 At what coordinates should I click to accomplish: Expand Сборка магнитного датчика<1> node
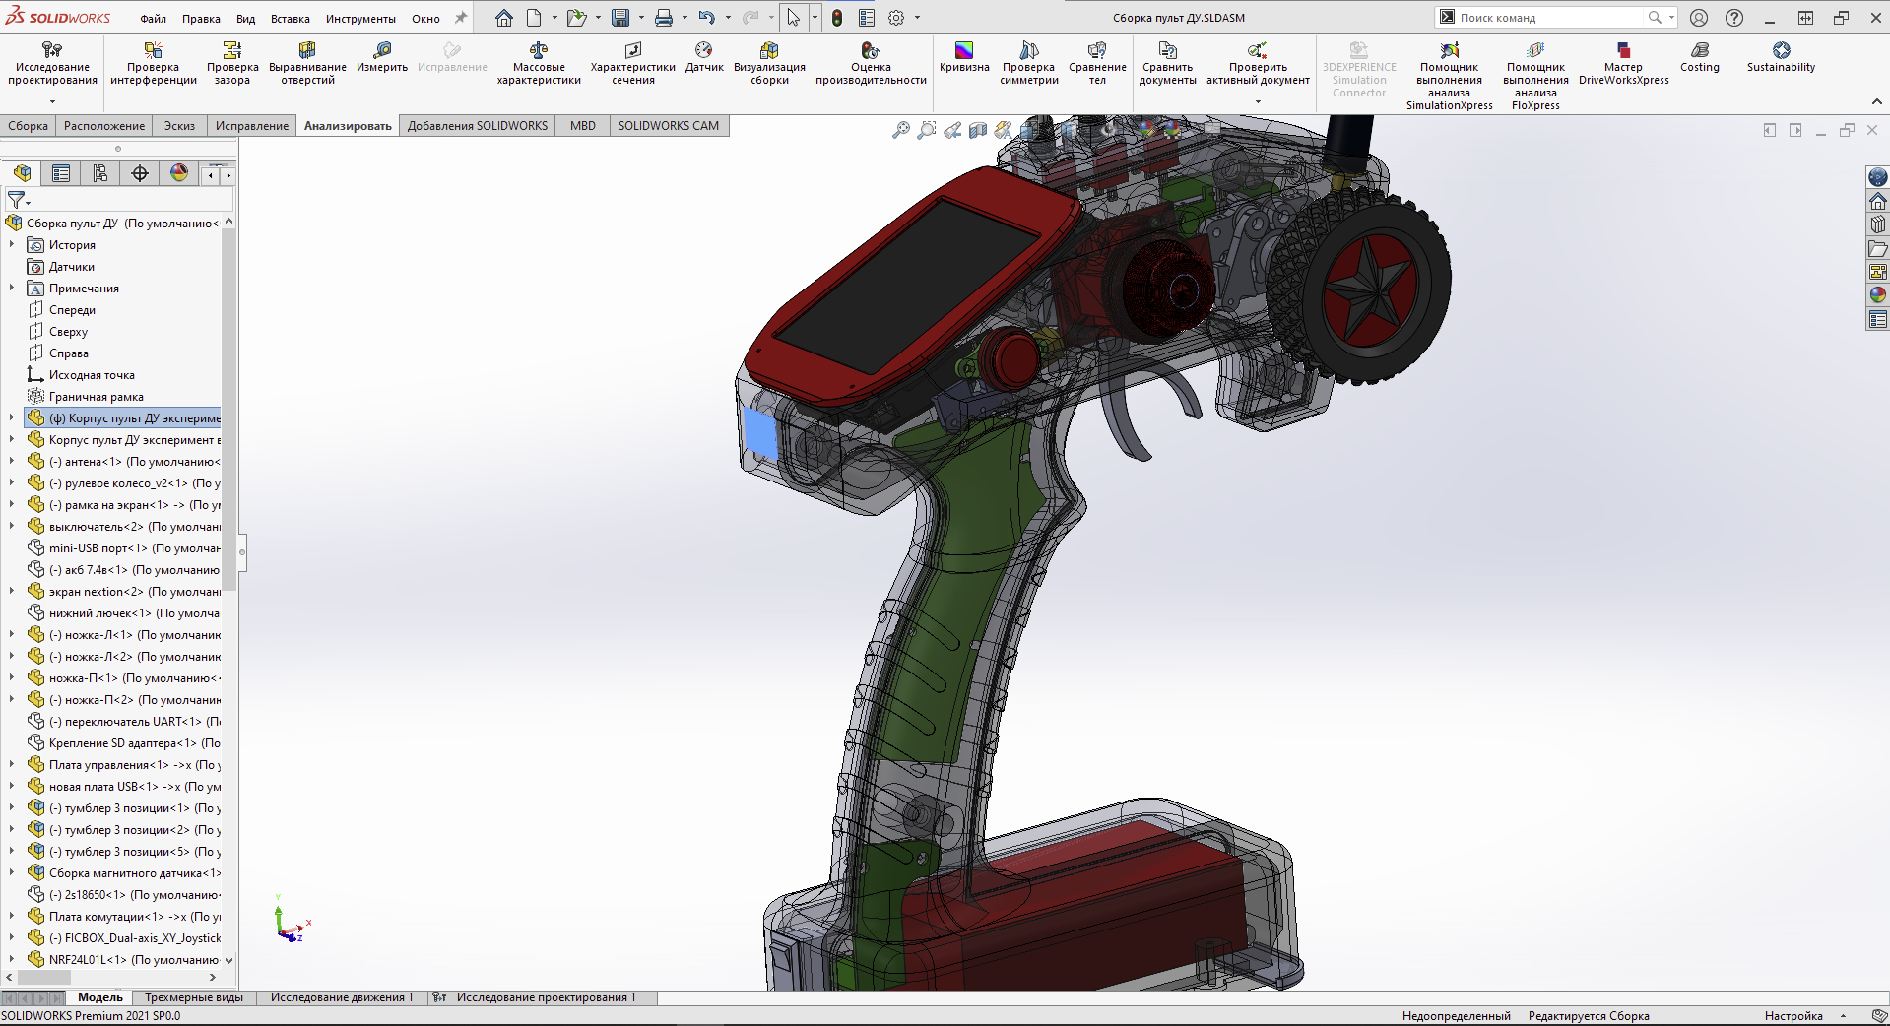tap(12, 872)
